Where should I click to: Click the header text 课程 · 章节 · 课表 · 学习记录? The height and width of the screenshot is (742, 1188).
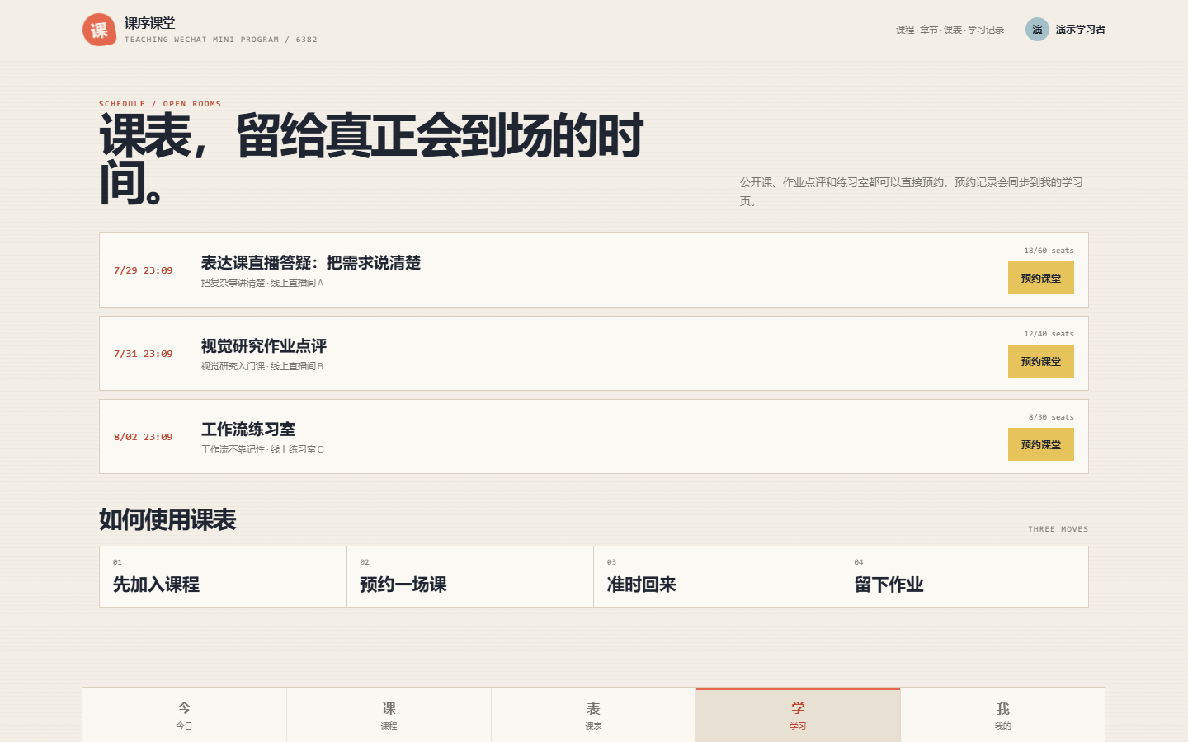950,30
